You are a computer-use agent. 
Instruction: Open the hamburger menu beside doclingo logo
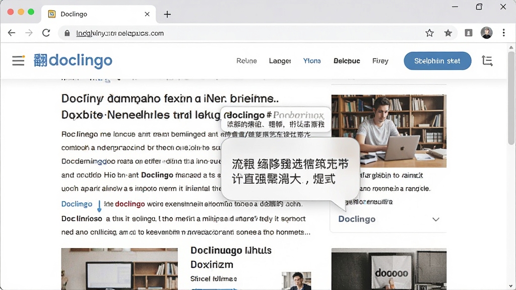(18, 60)
